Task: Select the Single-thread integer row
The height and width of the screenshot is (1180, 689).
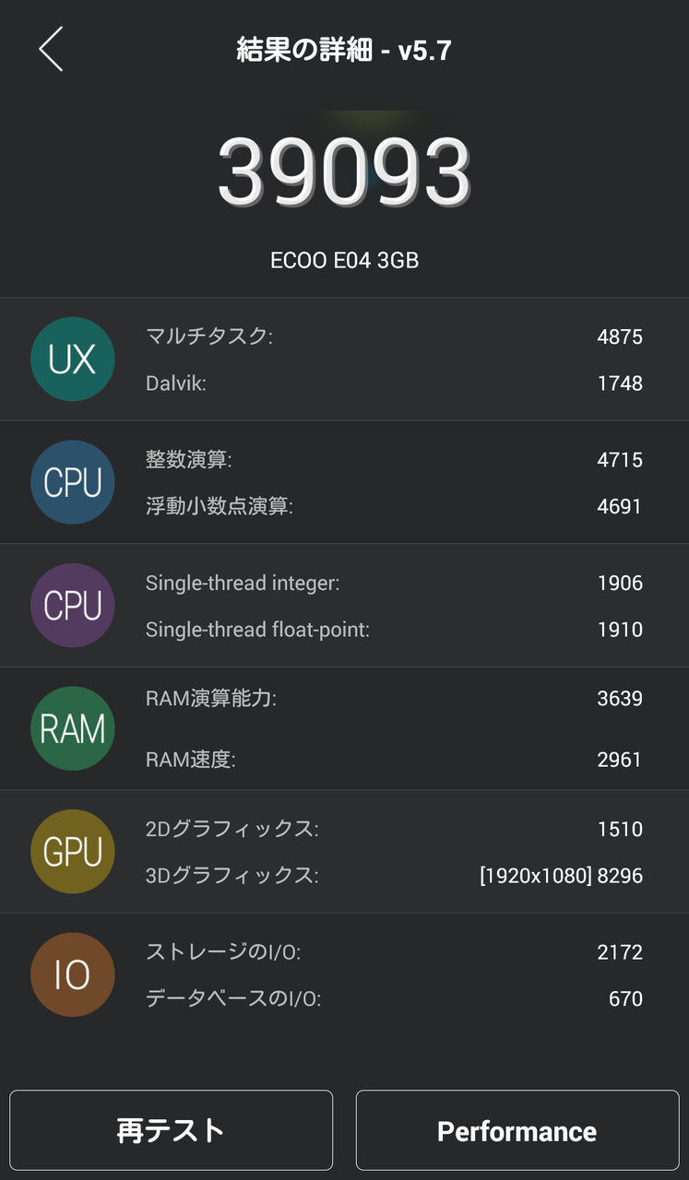Action: pos(394,583)
